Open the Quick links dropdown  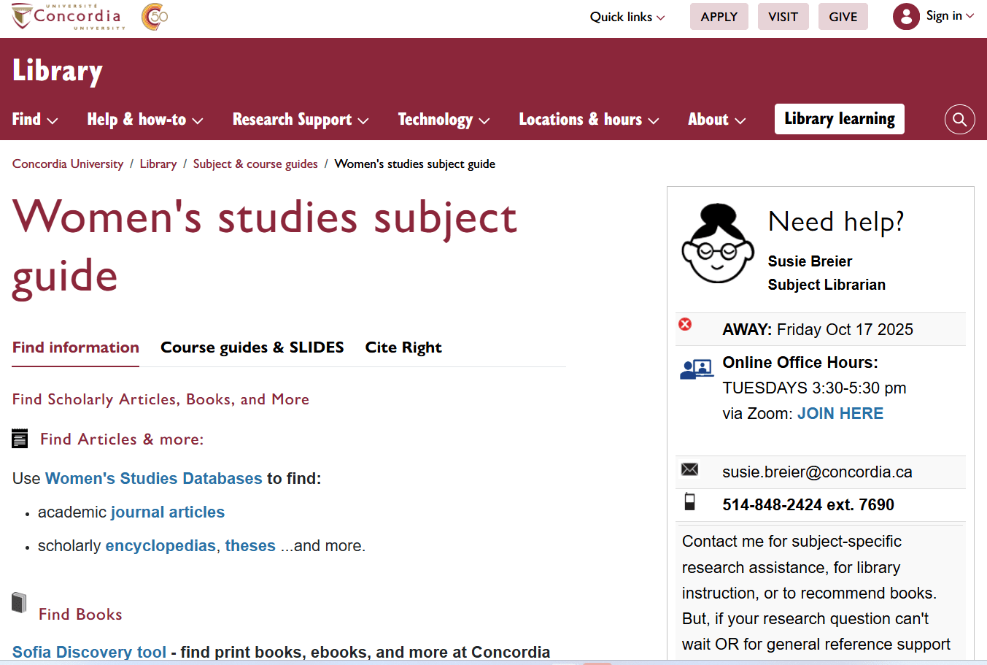(x=627, y=16)
